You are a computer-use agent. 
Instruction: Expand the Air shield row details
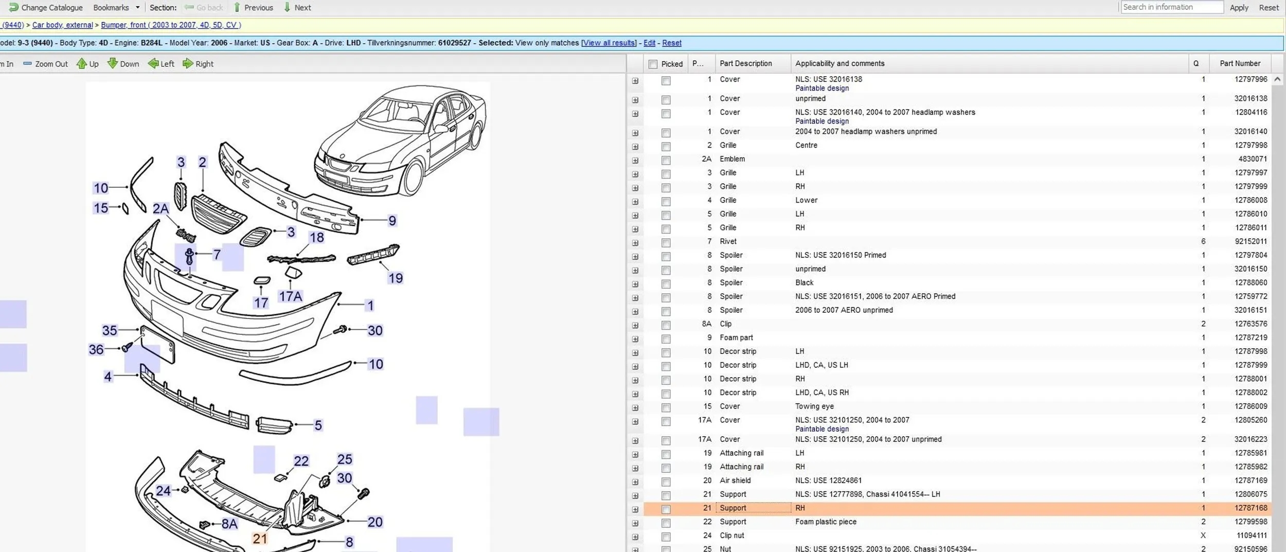(x=635, y=482)
